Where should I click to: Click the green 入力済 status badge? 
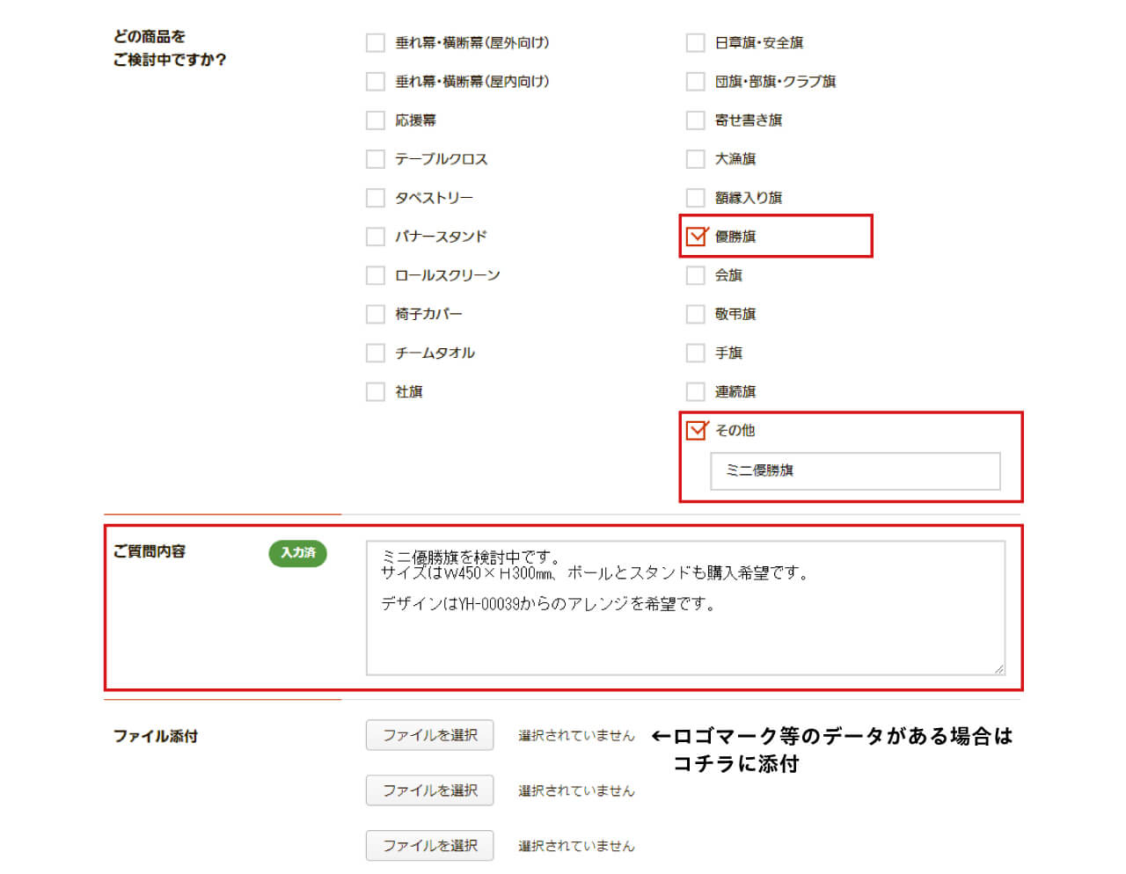(297, 554)
